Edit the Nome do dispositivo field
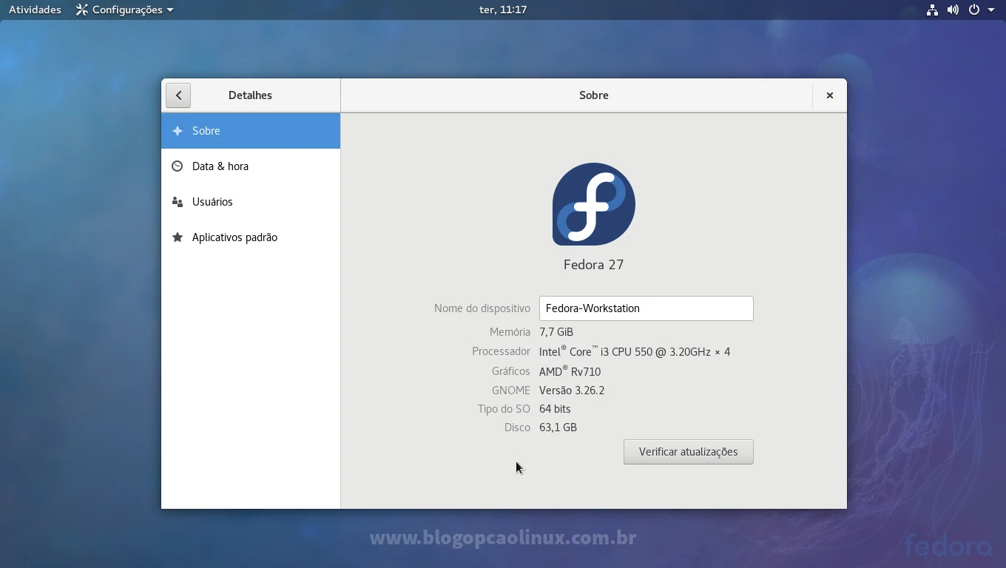 pos(645,308)
